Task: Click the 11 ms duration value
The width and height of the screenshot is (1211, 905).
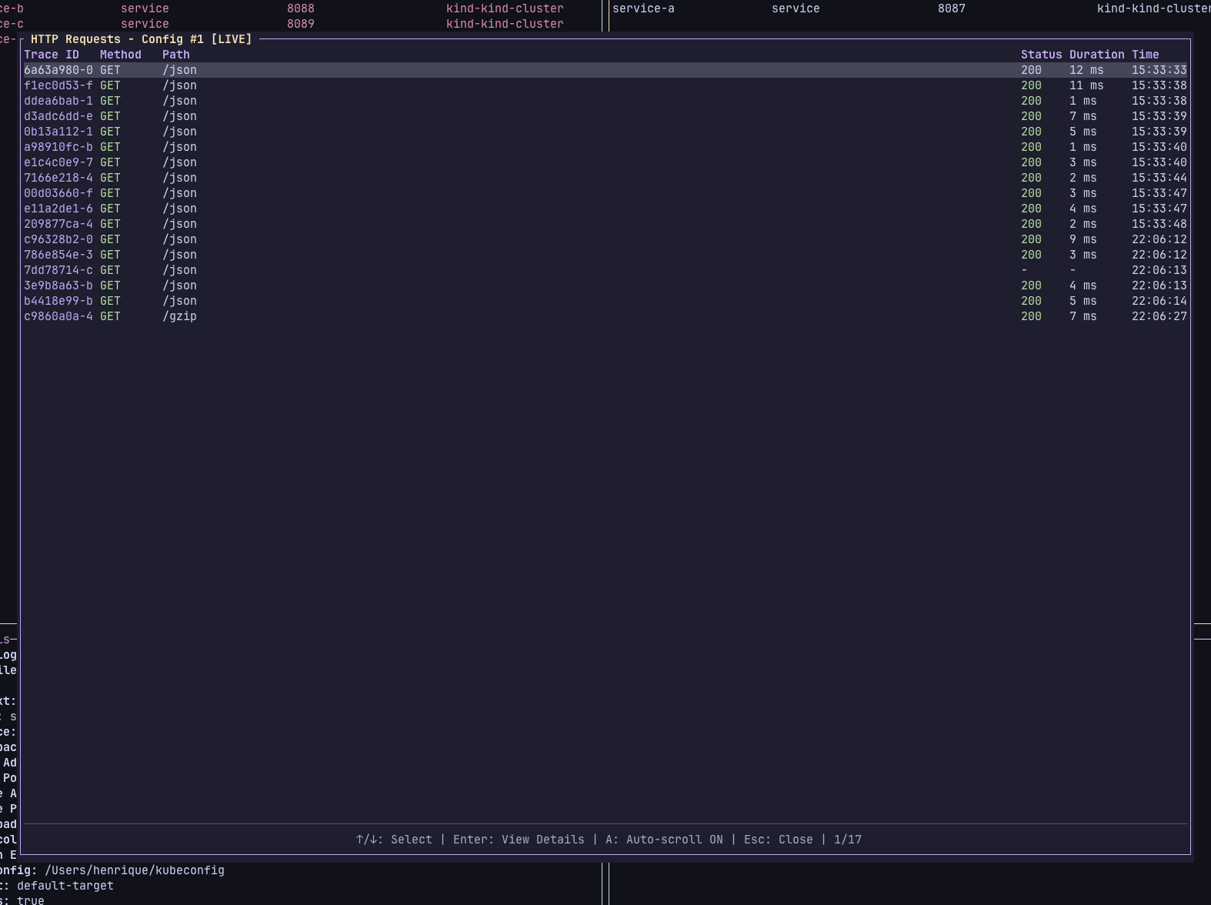Action: (1086, 85)
